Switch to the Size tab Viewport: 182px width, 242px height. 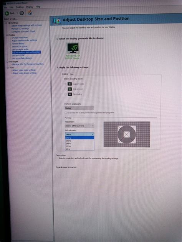(71, 74)
